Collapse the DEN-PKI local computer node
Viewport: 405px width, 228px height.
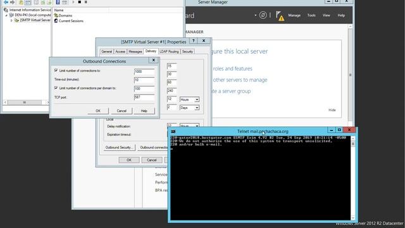(x=6, y=15)
